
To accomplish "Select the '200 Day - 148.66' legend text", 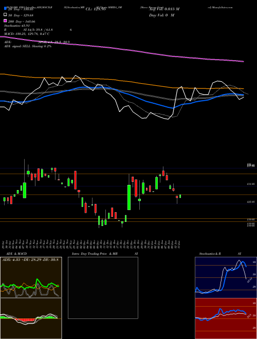I will (x=22, y=22).
